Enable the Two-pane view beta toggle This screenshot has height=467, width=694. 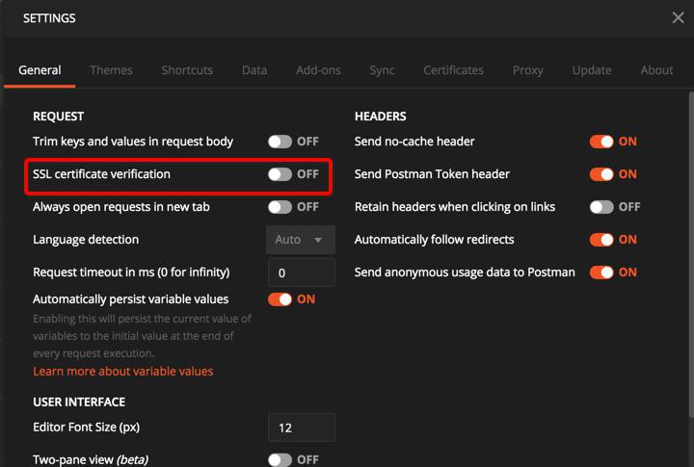pos(280,460)
